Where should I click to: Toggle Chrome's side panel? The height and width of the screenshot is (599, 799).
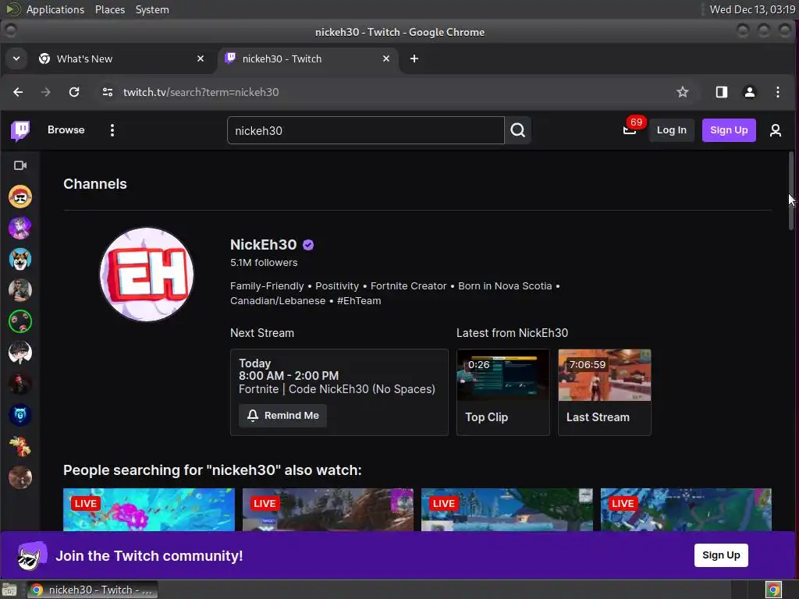tap(722, 92)
